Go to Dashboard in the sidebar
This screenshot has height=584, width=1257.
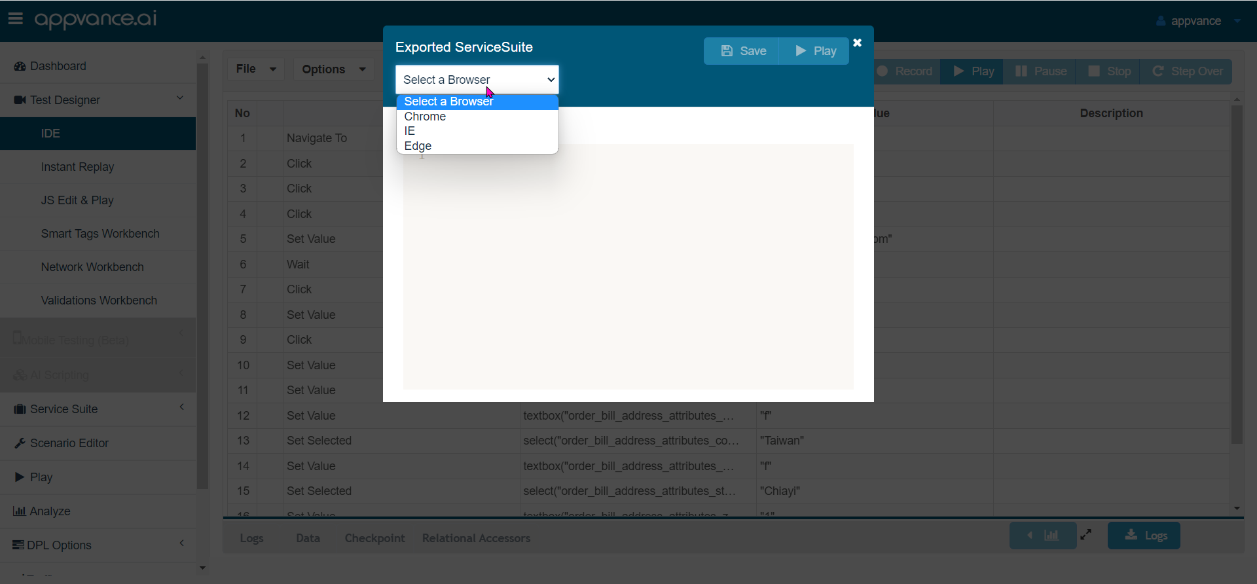[58, 66]
